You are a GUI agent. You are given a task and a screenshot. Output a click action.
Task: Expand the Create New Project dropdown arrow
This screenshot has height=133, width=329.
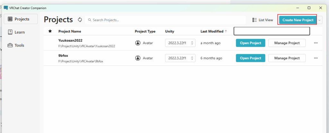coord(319,20)
